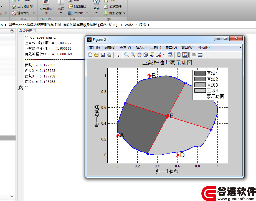Click the 附加功能 green plus icon

(106, 13)
